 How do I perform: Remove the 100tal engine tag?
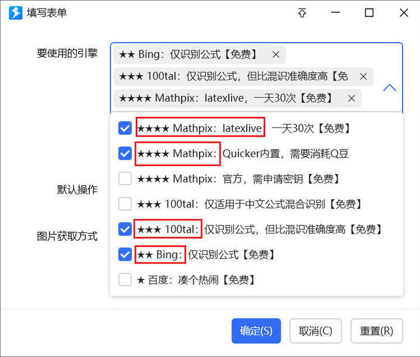(x=363, y=77)
